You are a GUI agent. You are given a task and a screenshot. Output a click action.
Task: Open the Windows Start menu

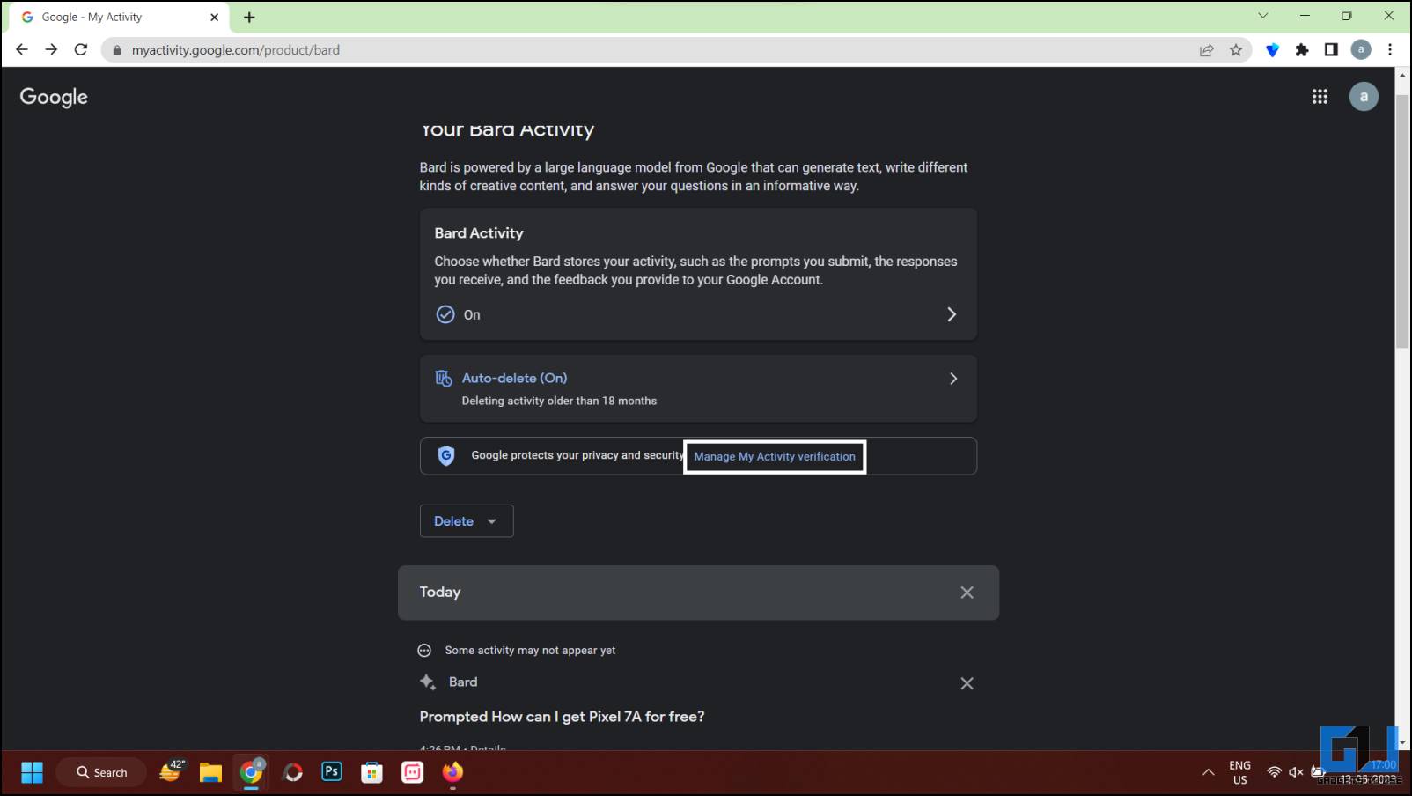point(32,772)
